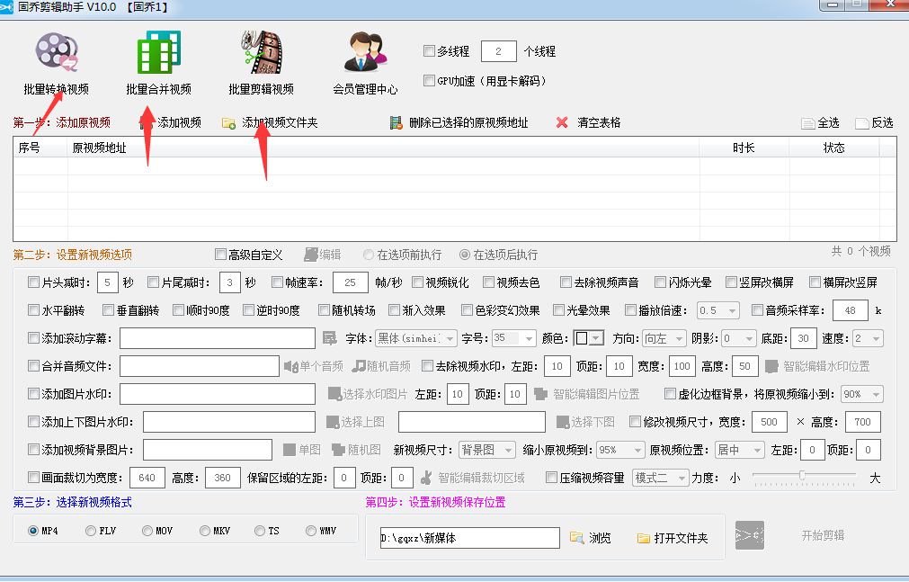The height and width of the screenshot is (582, 909).
Task: Open the 批量合并视频 green grid icon
Action: pos(159,52)
